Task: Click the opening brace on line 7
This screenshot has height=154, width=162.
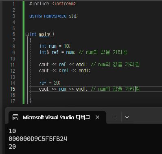Action: 31,40
